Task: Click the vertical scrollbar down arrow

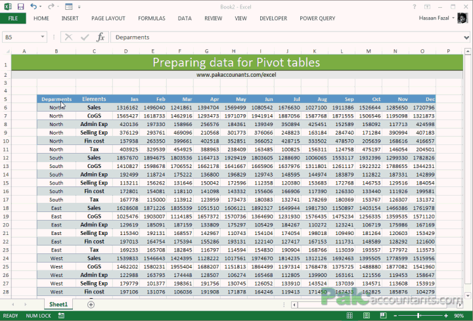Action: (468, 295)
